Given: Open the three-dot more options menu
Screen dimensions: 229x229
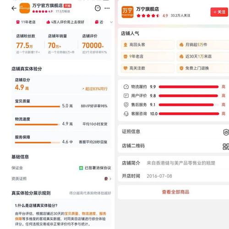Looking at the screenshot, I should click(107, 8).
